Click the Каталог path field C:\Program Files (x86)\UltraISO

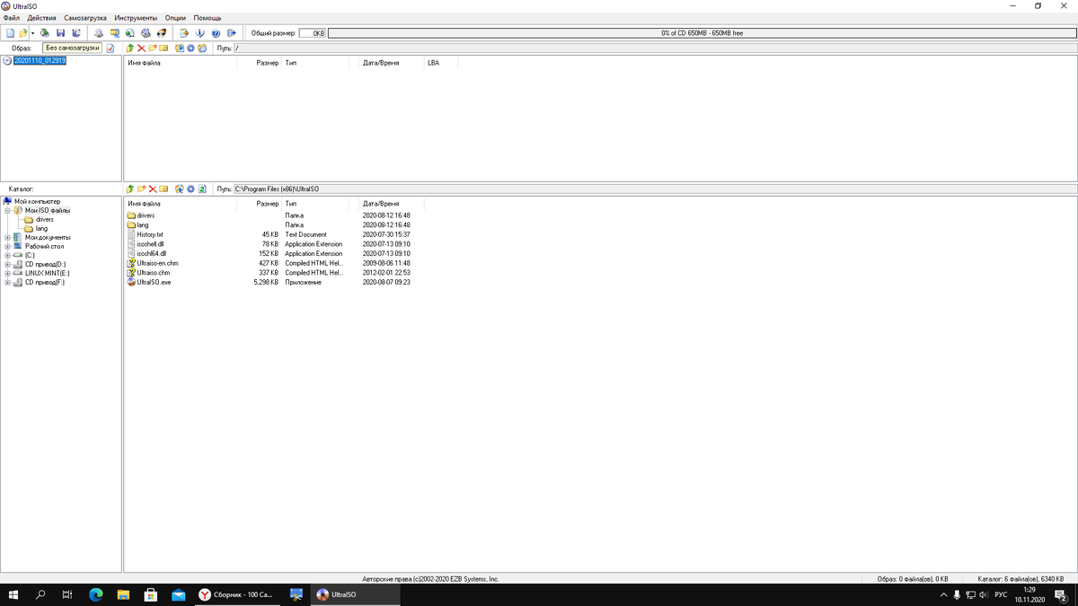tap(654, 189)
